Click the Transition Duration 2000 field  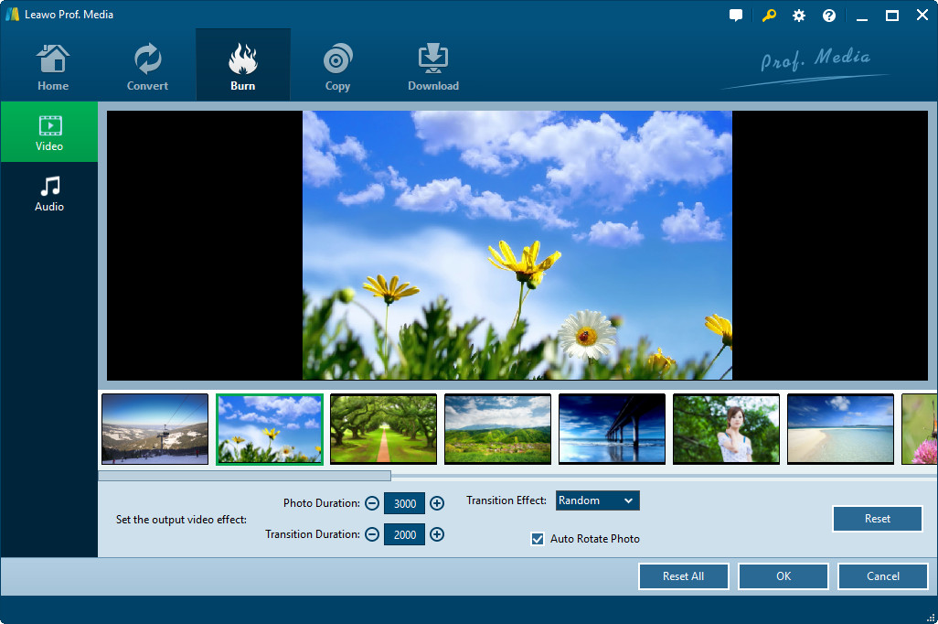404,534
